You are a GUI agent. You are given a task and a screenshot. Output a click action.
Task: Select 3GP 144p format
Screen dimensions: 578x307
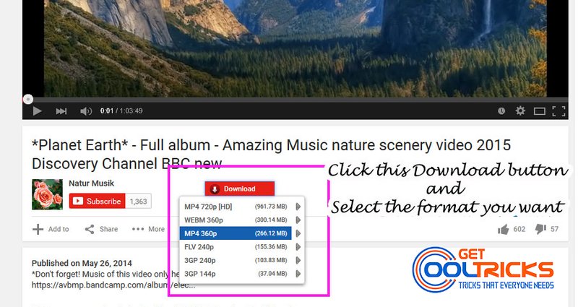(x=236, y=274)
